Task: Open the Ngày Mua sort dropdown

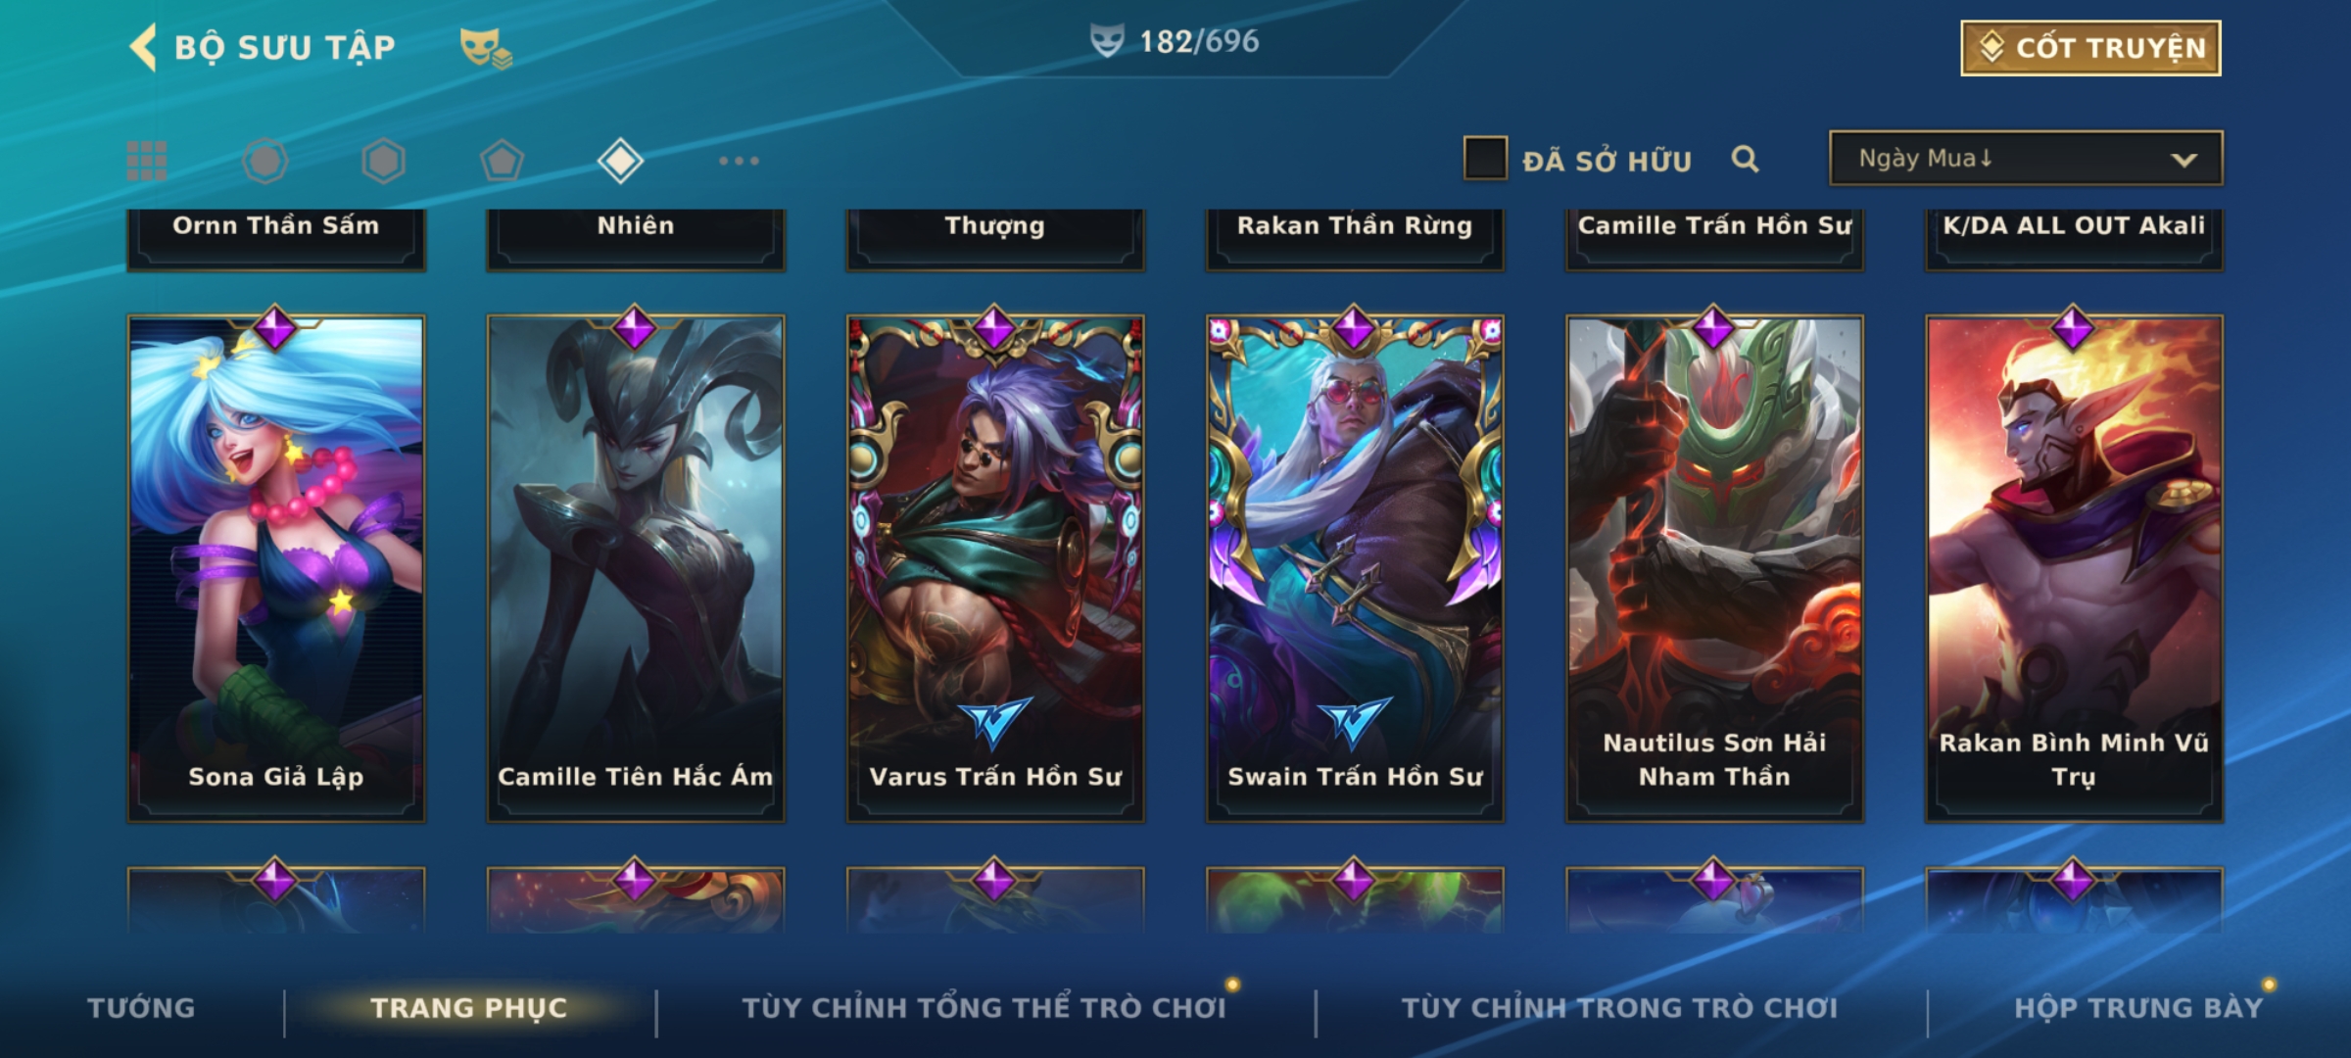Action: coord(2026,158)
